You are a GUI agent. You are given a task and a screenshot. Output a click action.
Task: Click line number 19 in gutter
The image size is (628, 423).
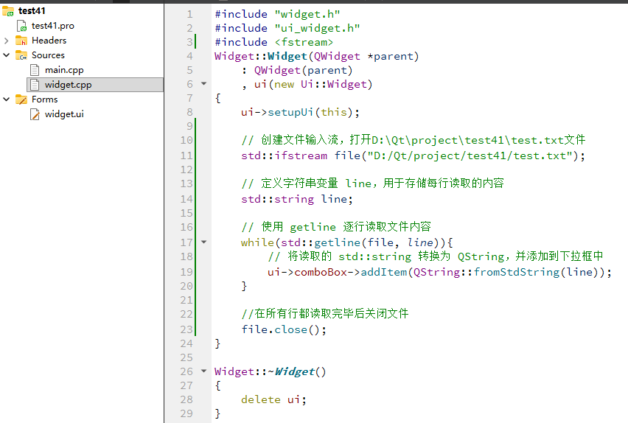tap(186, 273)
